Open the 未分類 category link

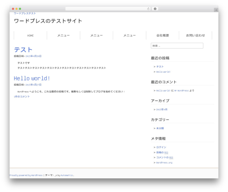(160, 128)
